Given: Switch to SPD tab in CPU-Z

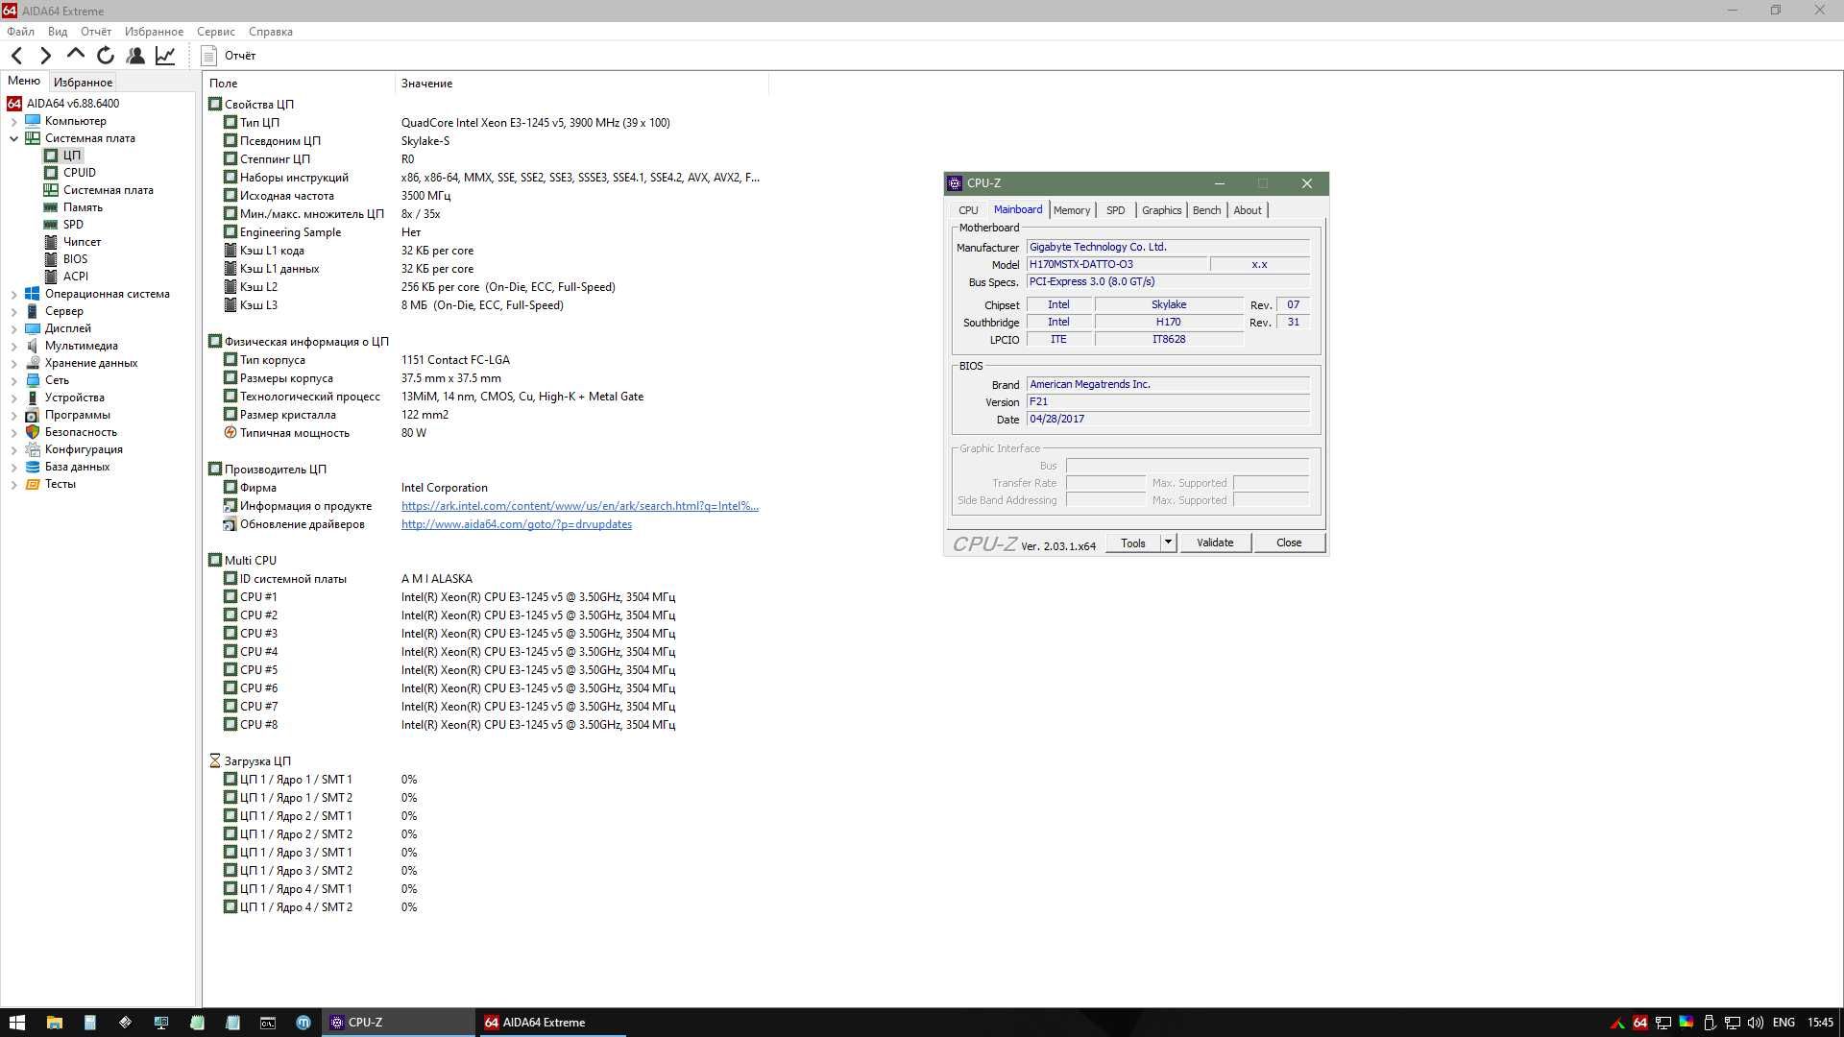Looking at the screenshot, I should (x=1115, y=210).
